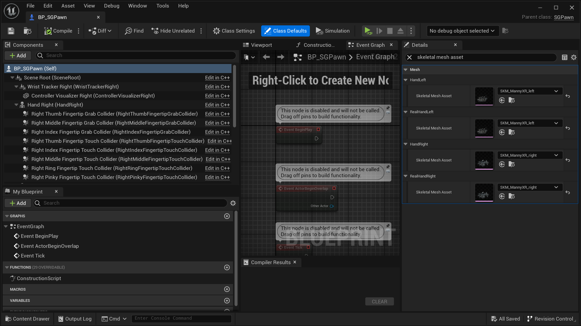The image size is (581, 326).
Task: Open Find to search the Blueprint
Action: tap(134, 31)
